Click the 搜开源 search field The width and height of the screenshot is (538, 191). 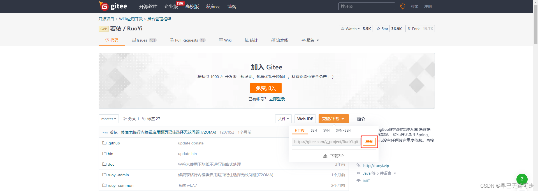(367, 6)
